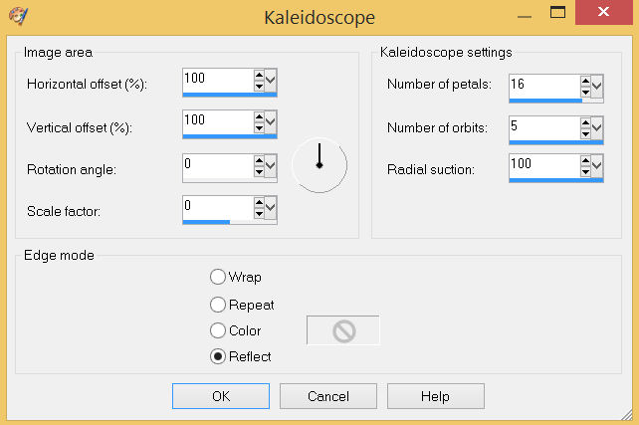This screenshot has width=639, height=425.
Task: Increase Number of petals spinner
Action: (x=585, y=80)
